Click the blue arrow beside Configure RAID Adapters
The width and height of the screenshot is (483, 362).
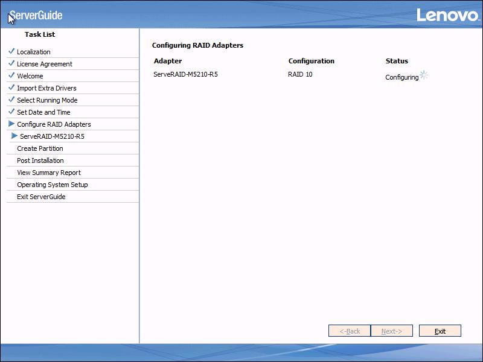[11, 124]
